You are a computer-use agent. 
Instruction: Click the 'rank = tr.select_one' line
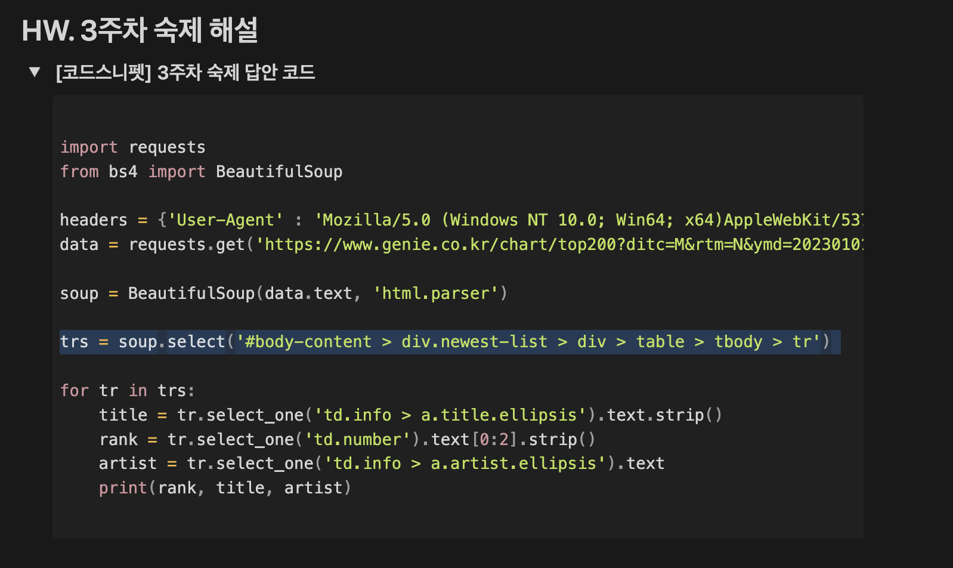point(347,440)
